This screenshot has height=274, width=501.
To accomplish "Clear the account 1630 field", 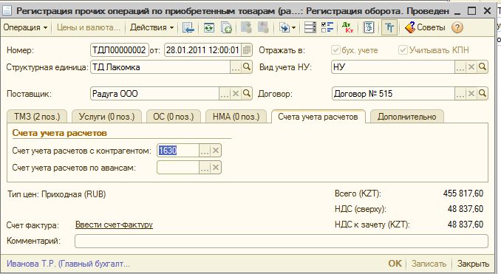I will 216,151.
